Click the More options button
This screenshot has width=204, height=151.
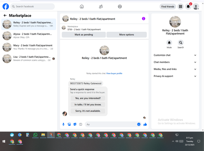[126, 35]
